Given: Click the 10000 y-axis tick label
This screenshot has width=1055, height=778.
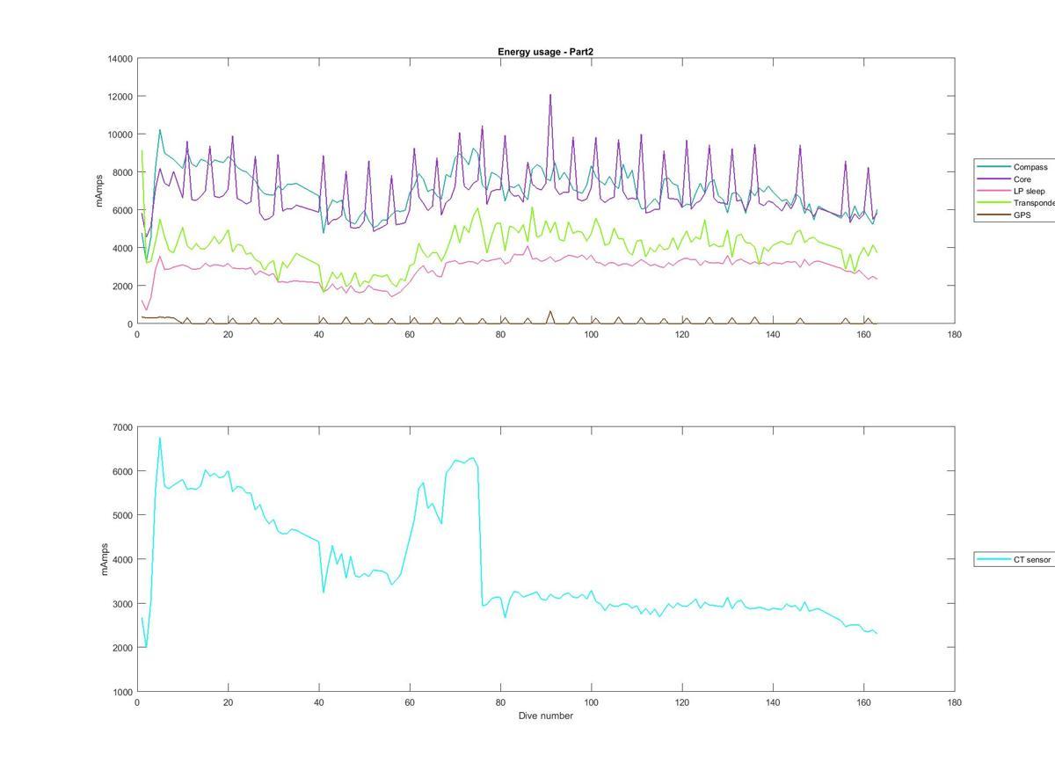Looking at the screenshot, I should coord(120,135).
